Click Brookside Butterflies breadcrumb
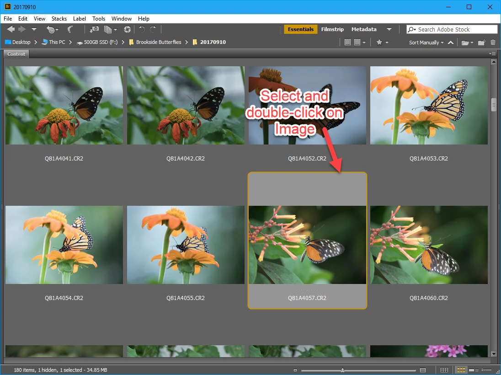Screen dimensions: 501x375 click(x=155, y=42)
